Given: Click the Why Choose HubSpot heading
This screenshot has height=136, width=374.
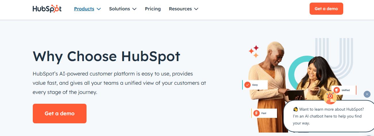Looking at the screenshot, I should 106,56.
